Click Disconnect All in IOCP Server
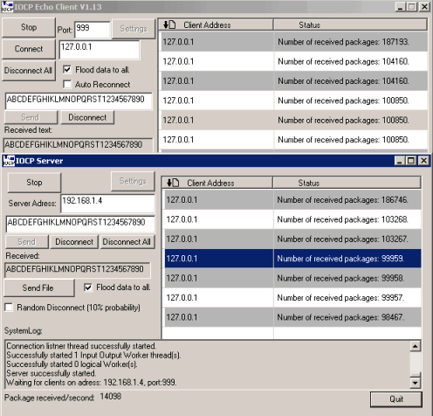The height and width of the screenshot is (416, 433). 127,242
